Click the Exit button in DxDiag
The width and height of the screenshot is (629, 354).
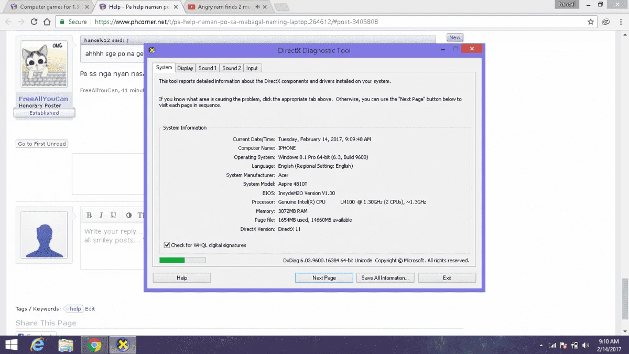(x=447, y=278)
